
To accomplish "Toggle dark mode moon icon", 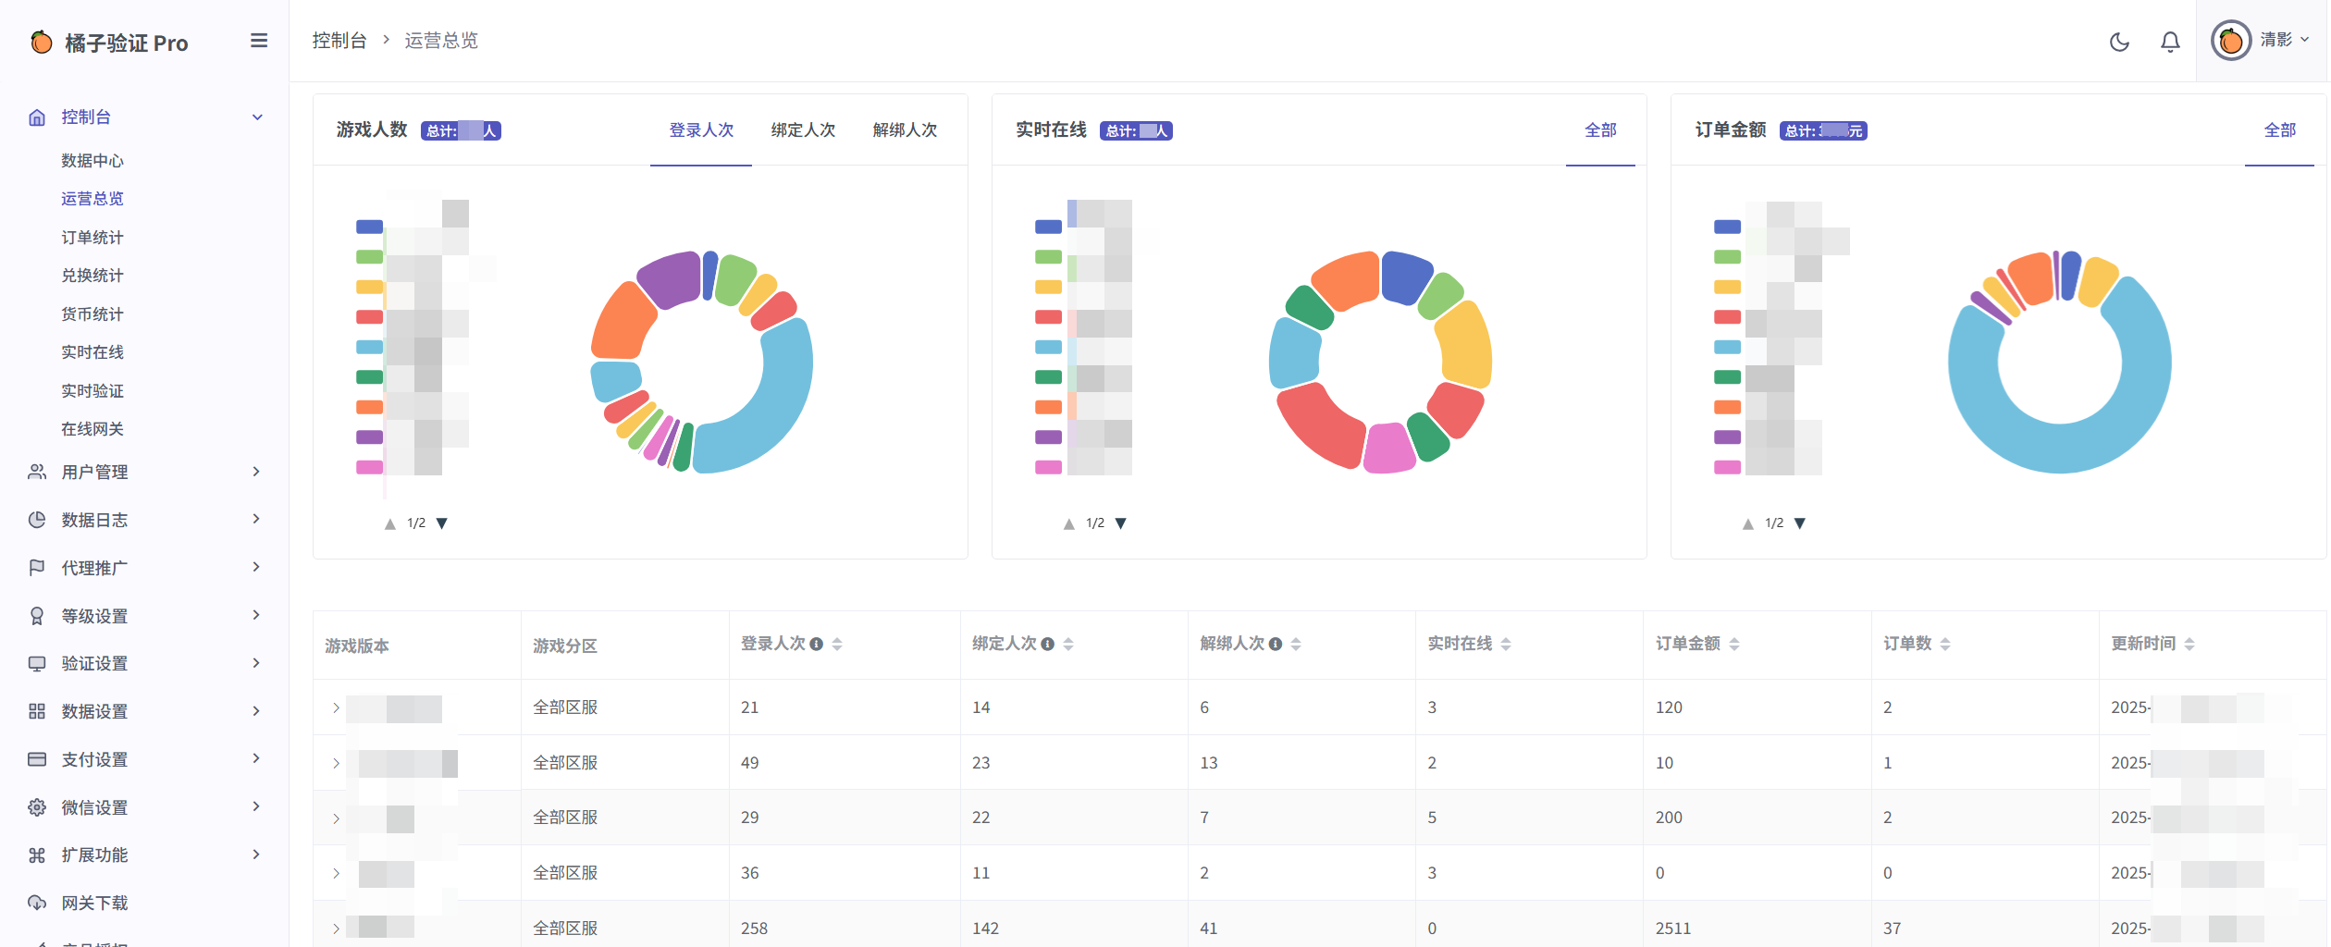I will (x=2119, y=42).
